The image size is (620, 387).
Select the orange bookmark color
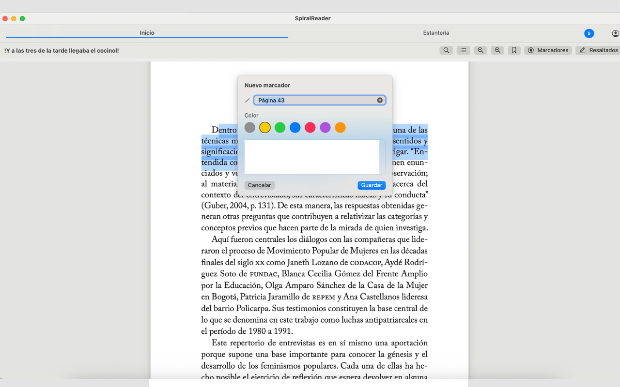pos(340,127)
